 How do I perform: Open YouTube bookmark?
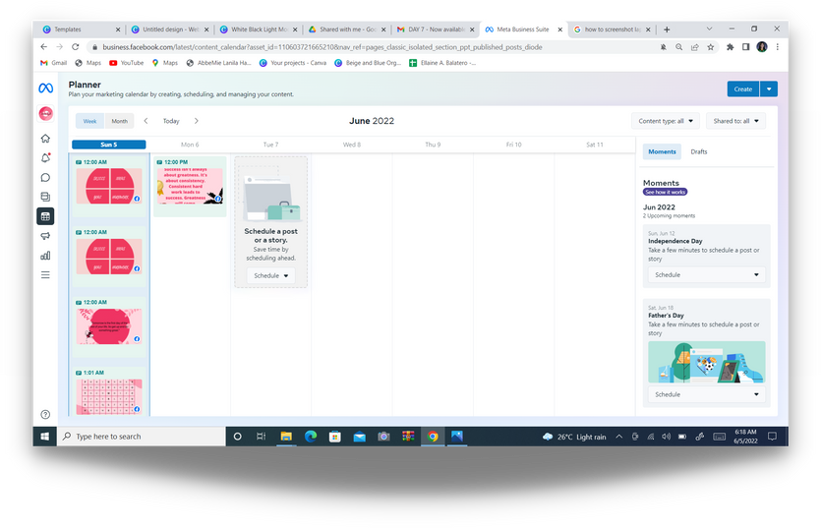coord(126,63)
